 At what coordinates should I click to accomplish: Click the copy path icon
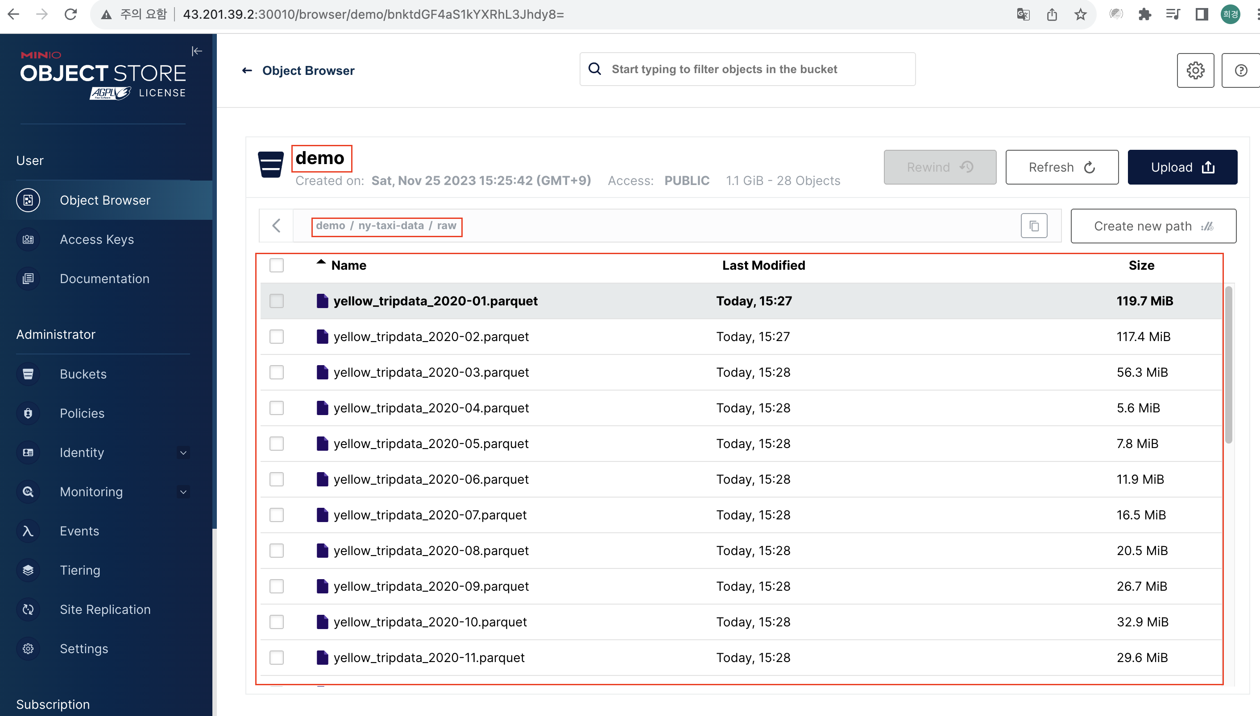click(1034, 226)
